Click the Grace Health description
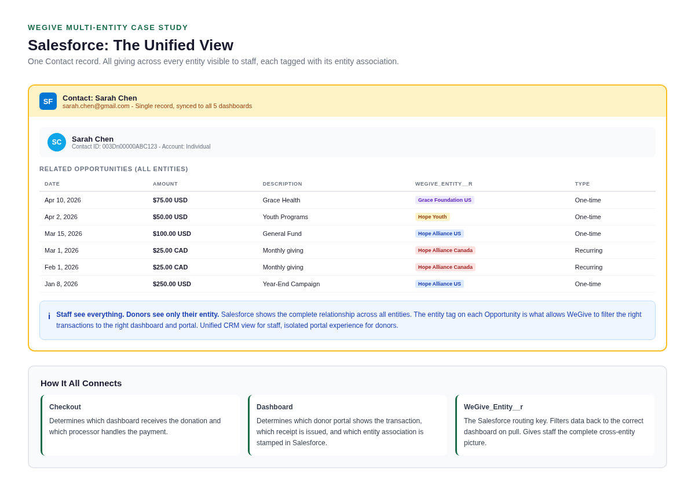 pyautogui.click(x=281, y=200)
